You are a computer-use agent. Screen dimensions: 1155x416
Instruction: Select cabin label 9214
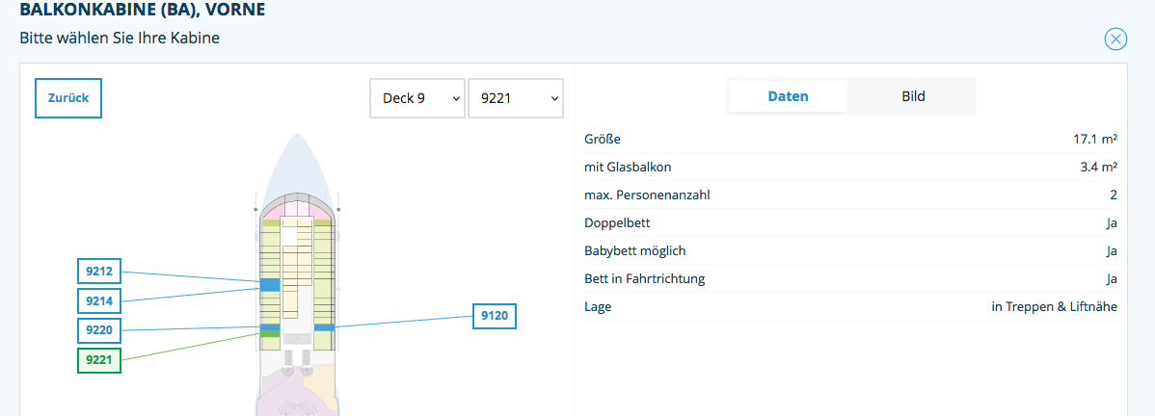(x=99, y=301)
